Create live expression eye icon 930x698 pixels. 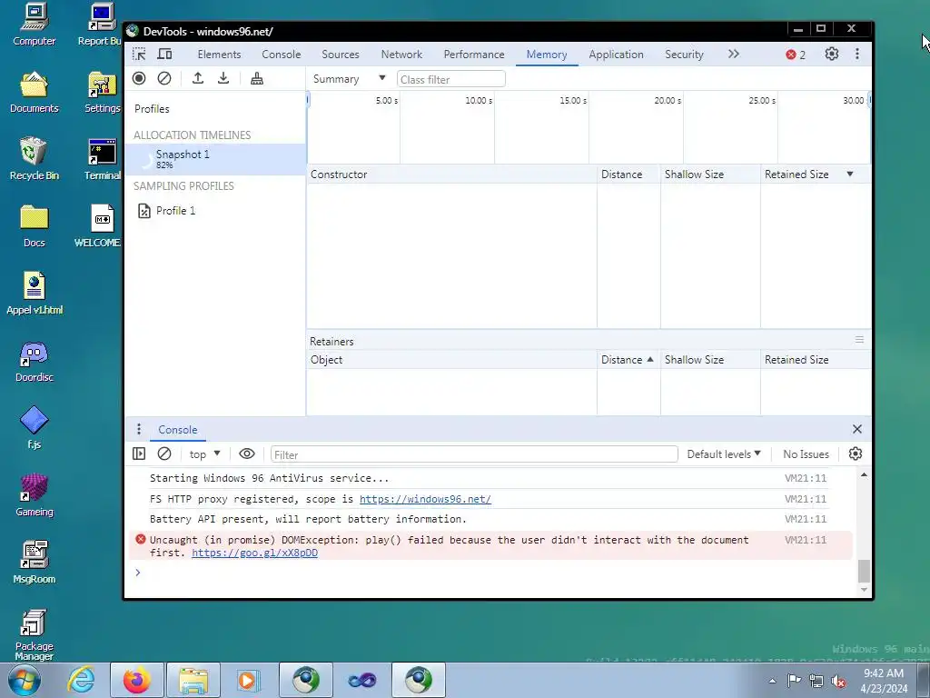(x=247, y=454)
